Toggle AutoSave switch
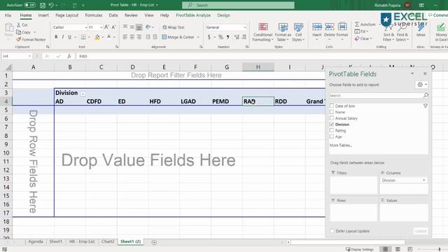 coord(29,5)
